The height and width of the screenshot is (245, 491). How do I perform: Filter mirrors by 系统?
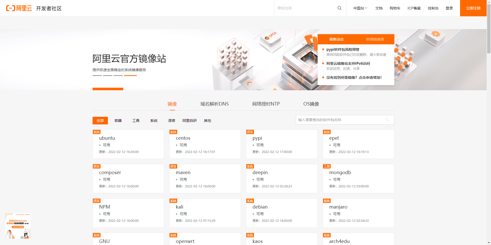(x=154, y=121)
